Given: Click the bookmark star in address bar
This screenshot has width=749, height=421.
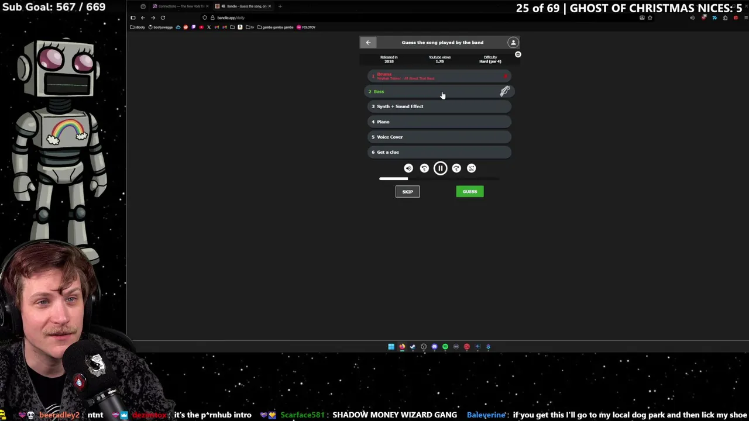Looking at the screenshot, I should [650, 18].
